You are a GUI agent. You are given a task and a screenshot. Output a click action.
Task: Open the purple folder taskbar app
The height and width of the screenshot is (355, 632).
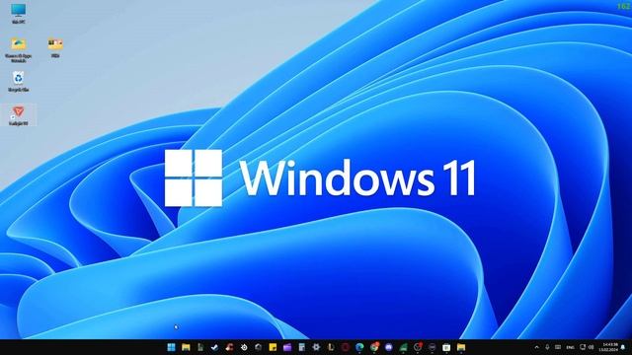pyautogui.click(x=287, y=347)
